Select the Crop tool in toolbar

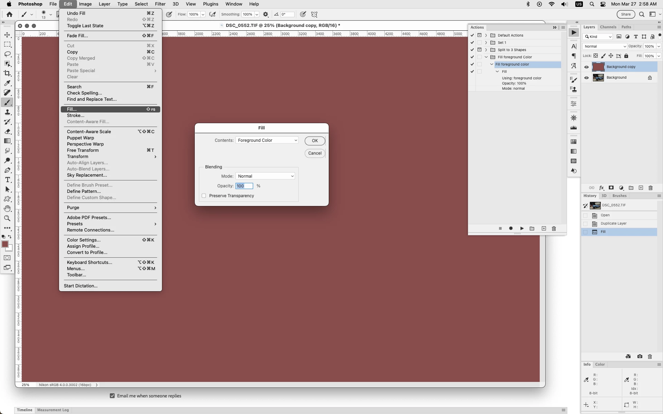[7, 73]
